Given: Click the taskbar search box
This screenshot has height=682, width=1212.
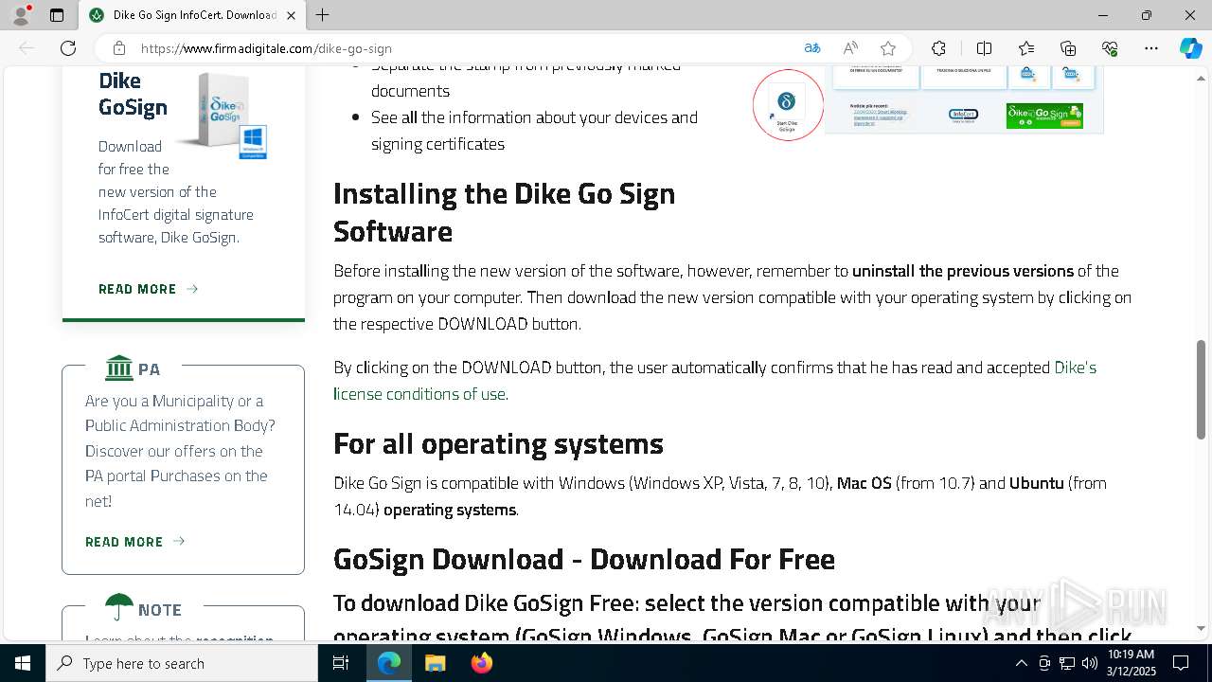Looking at the screenshot, I should (182, 663).
